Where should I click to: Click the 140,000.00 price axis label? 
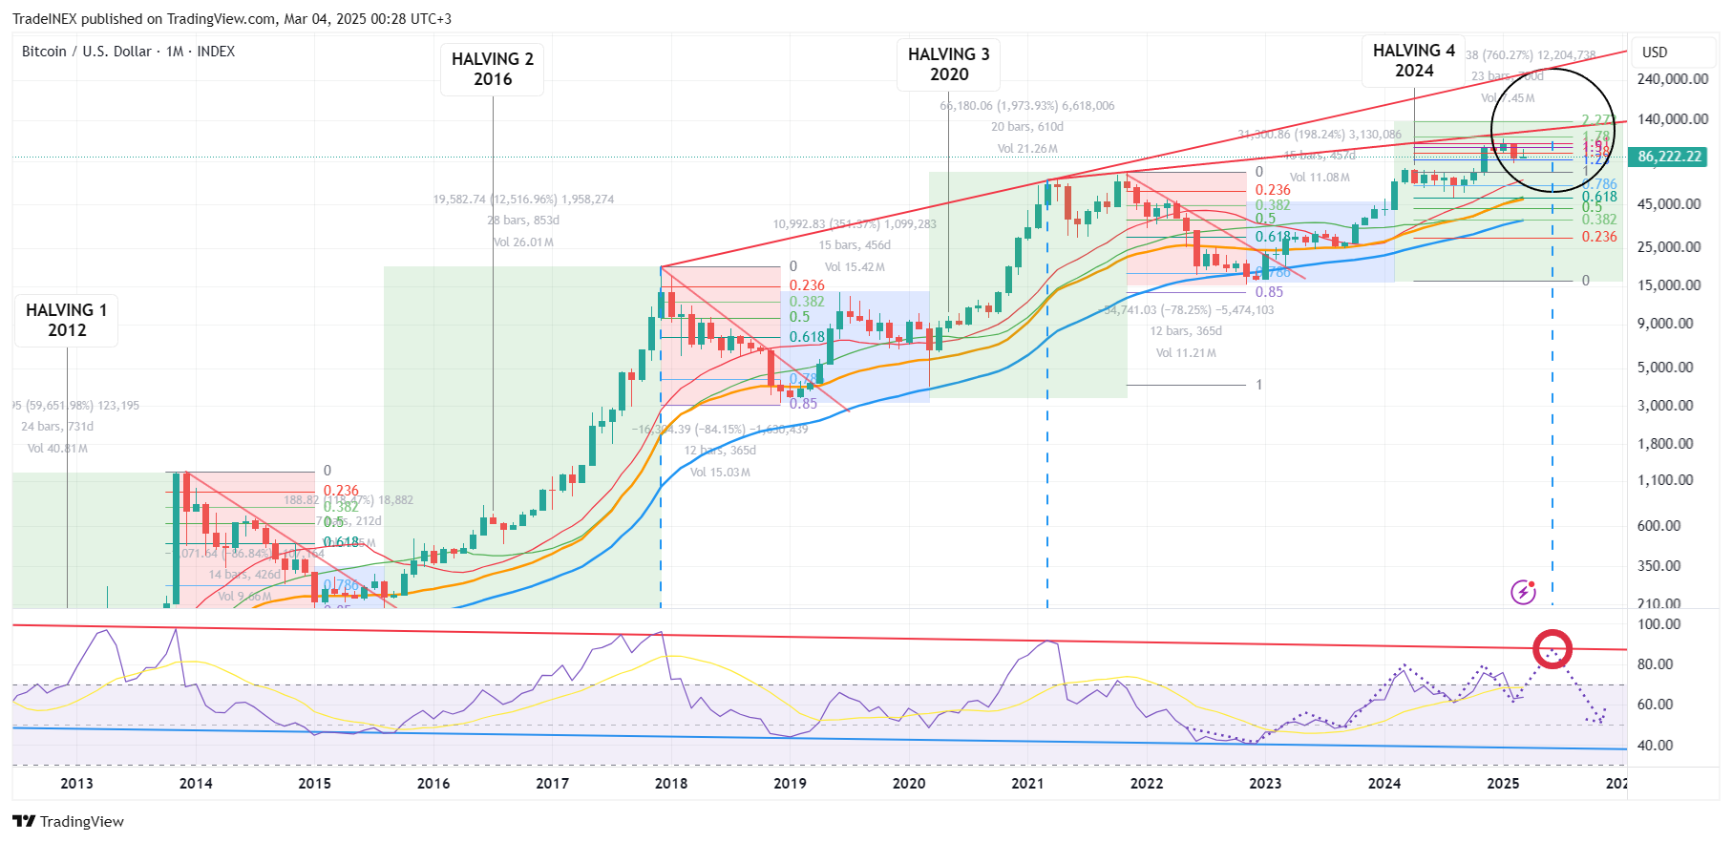point(1673,119)
